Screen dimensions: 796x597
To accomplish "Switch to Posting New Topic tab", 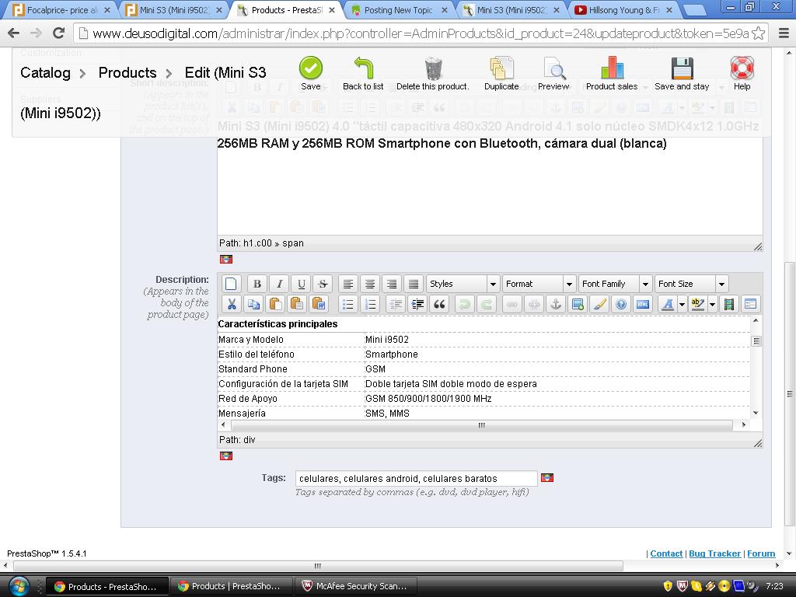I will pos(399,10).
